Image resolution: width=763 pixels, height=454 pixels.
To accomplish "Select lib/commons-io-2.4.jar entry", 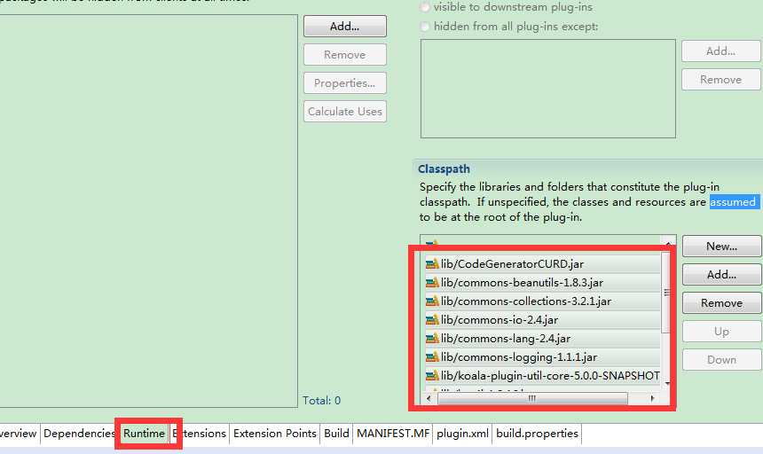I will pos(543,320).
